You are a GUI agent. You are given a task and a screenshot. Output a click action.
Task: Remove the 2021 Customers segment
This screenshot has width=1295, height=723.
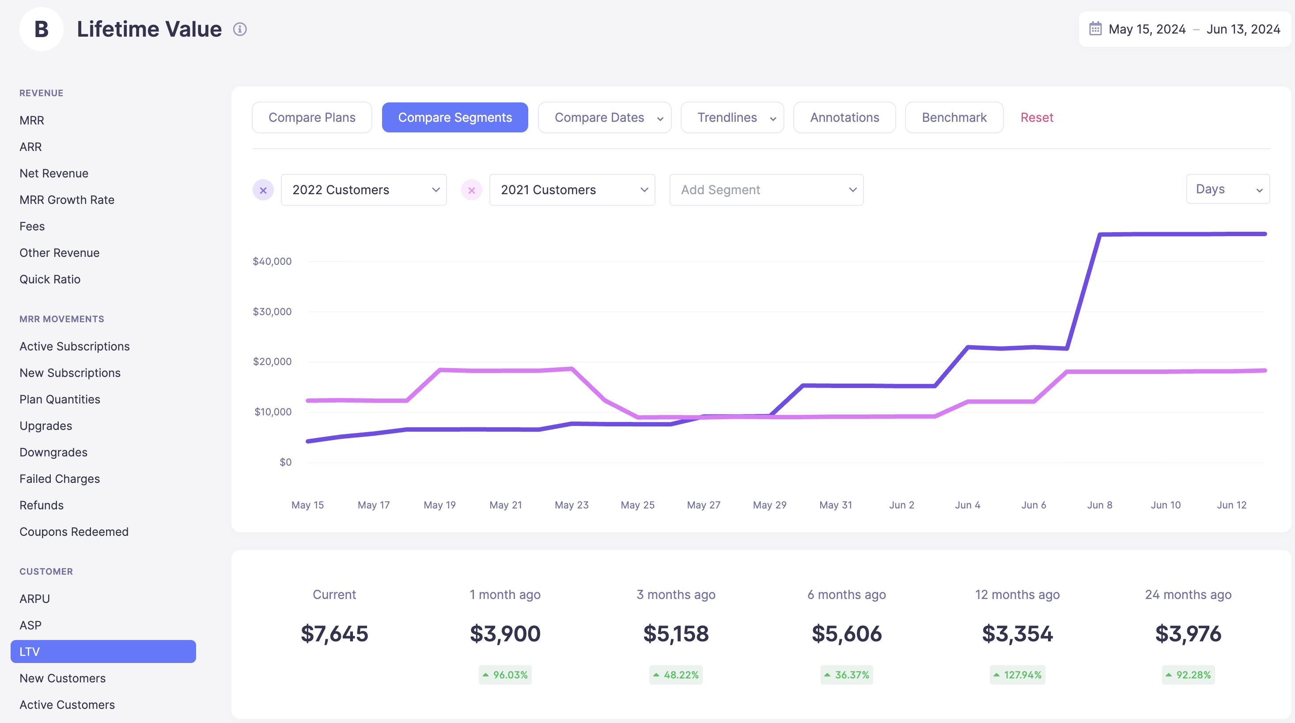pos(472,189)
